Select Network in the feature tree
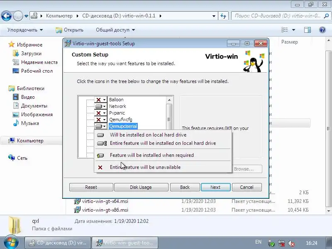 pos(117,106)
